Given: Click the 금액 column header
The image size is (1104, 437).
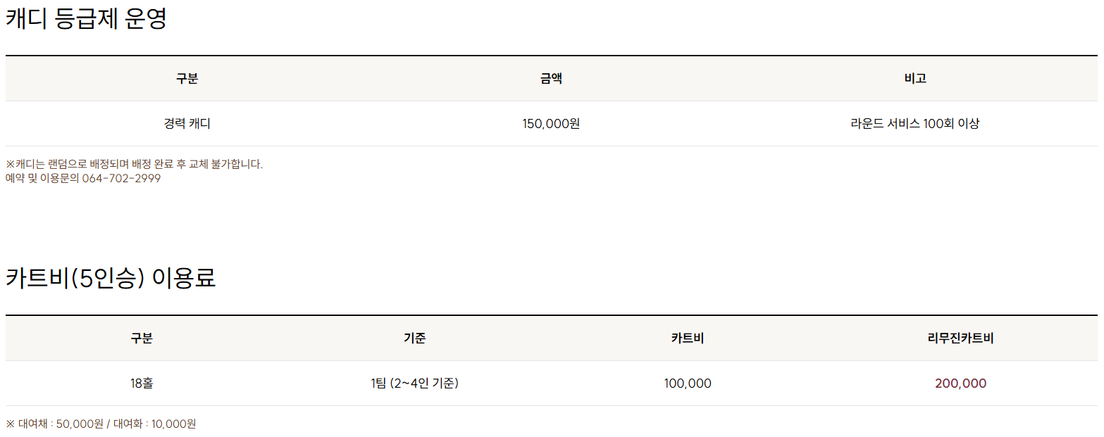Looking at the screenshot, I should pyautogui.click(x=551, y=79).
